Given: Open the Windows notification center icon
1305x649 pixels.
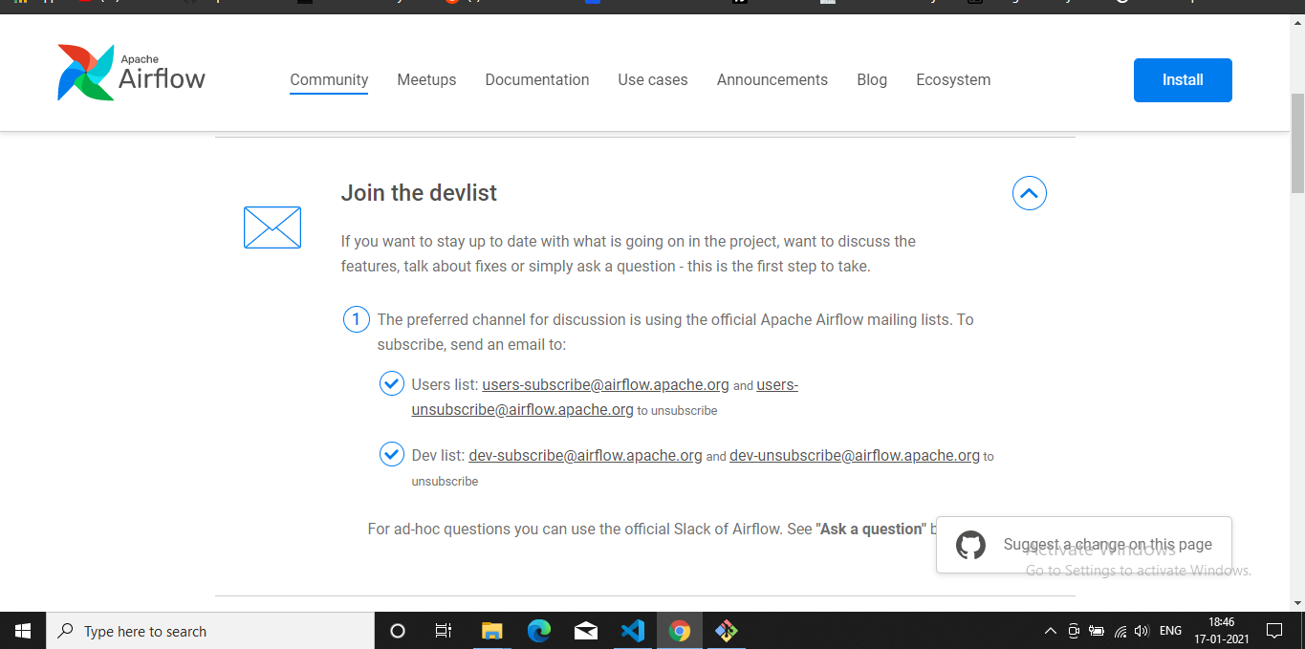Looking at the screenshot, I should click(1274, 631).
